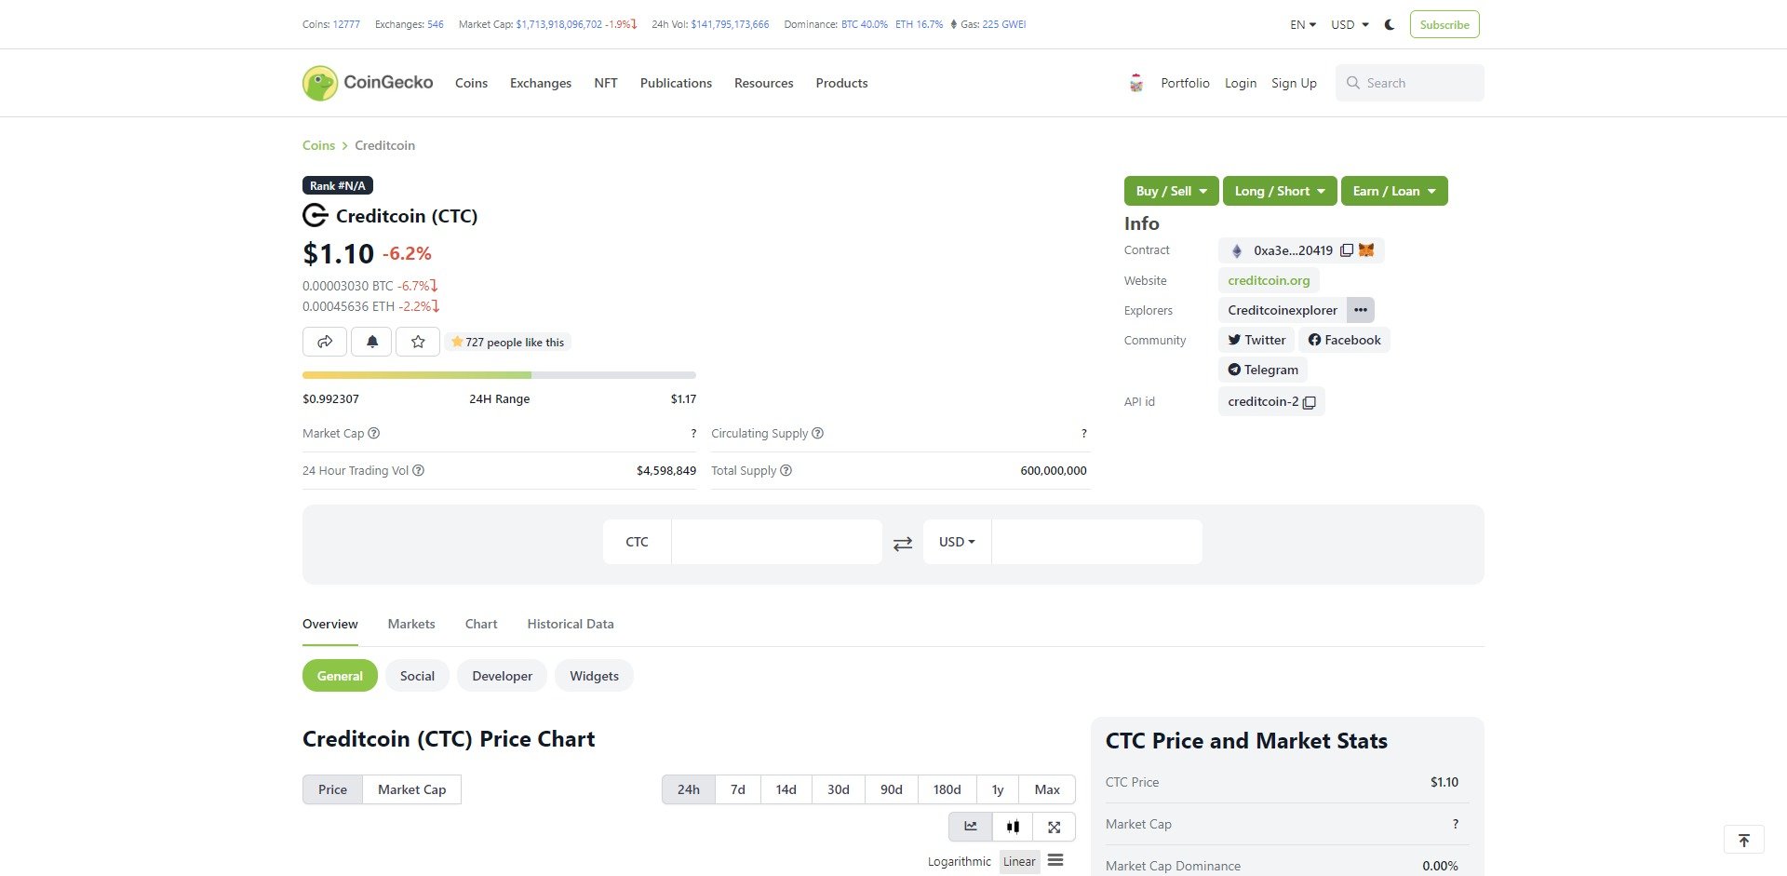
Task: Click the 24H Range price bar
Action: 499,375
